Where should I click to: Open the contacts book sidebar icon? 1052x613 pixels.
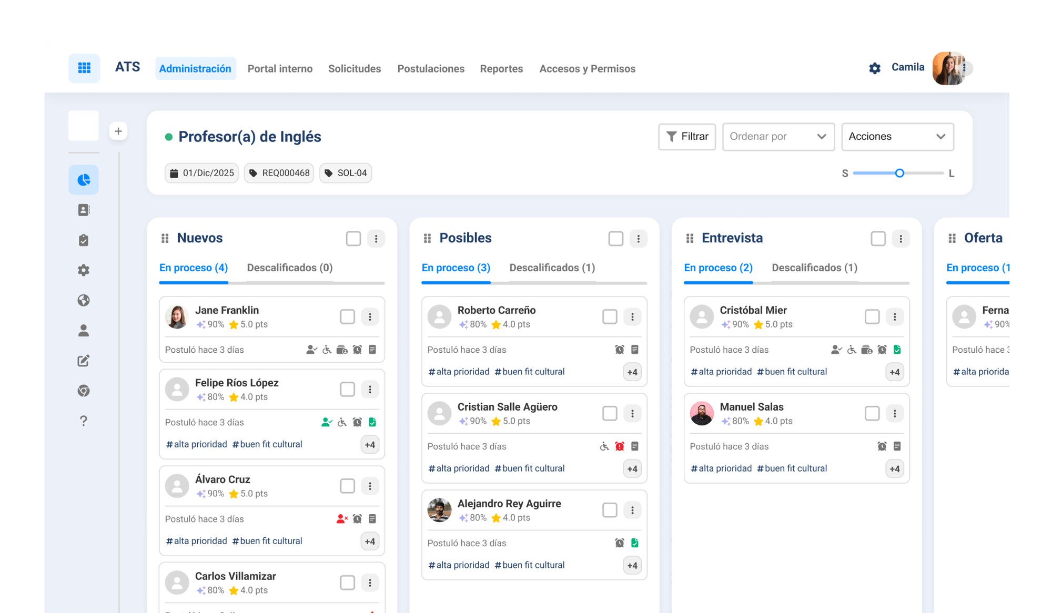click(x=84, y=210)
